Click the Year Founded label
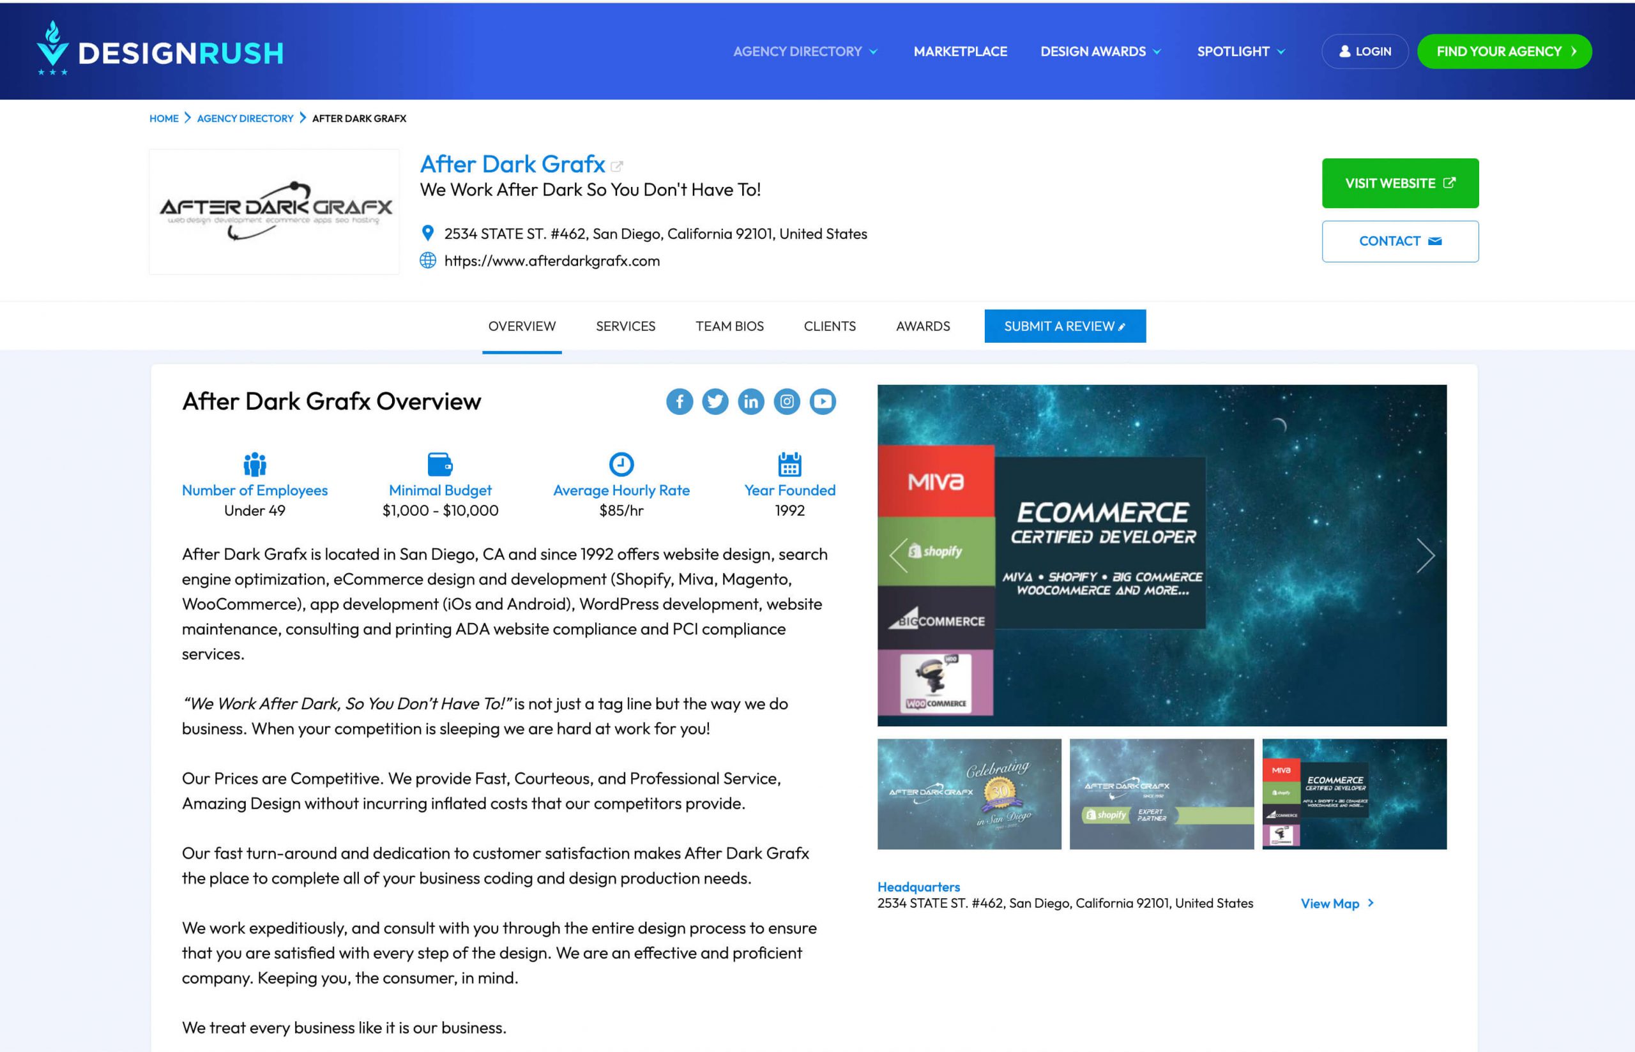Image resolution: width=1635 pixels, height=1052 pixels. [x=790, y=490]
